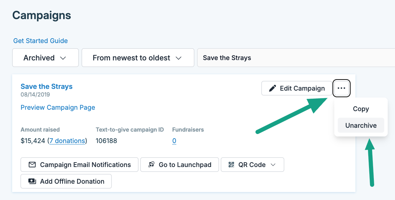This screenshot has height=200, width=395.
Task: Select Copy from the options menu
Action: 361,109
